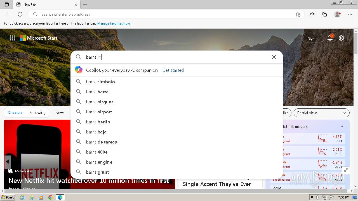Image resolution: width=358 pixels, height=201 pixels.
Task: Refresh the current page
Action: click(20, 14)
